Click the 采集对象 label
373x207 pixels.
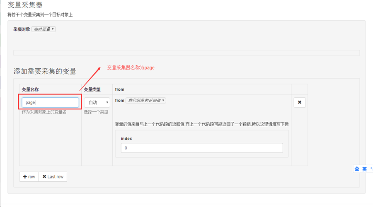[x=22, y=29]
